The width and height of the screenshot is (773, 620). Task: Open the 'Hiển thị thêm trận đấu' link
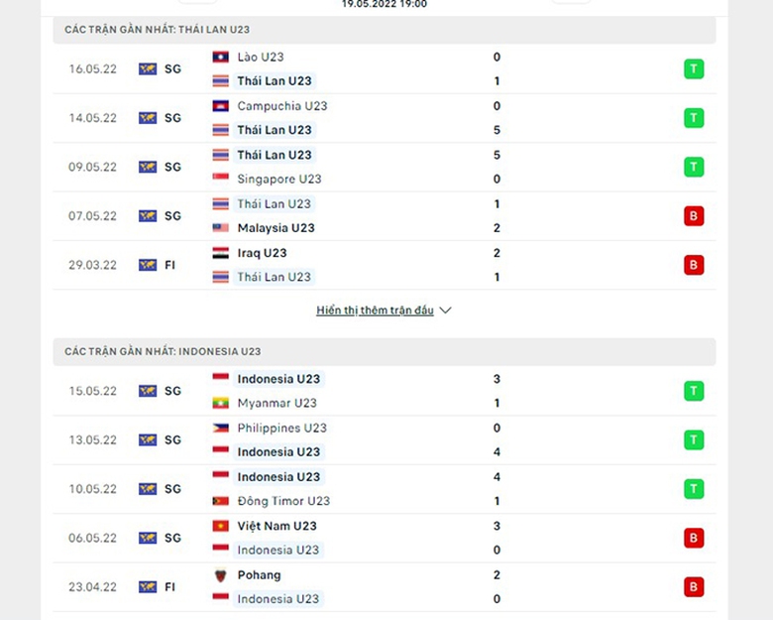(375, 310)
